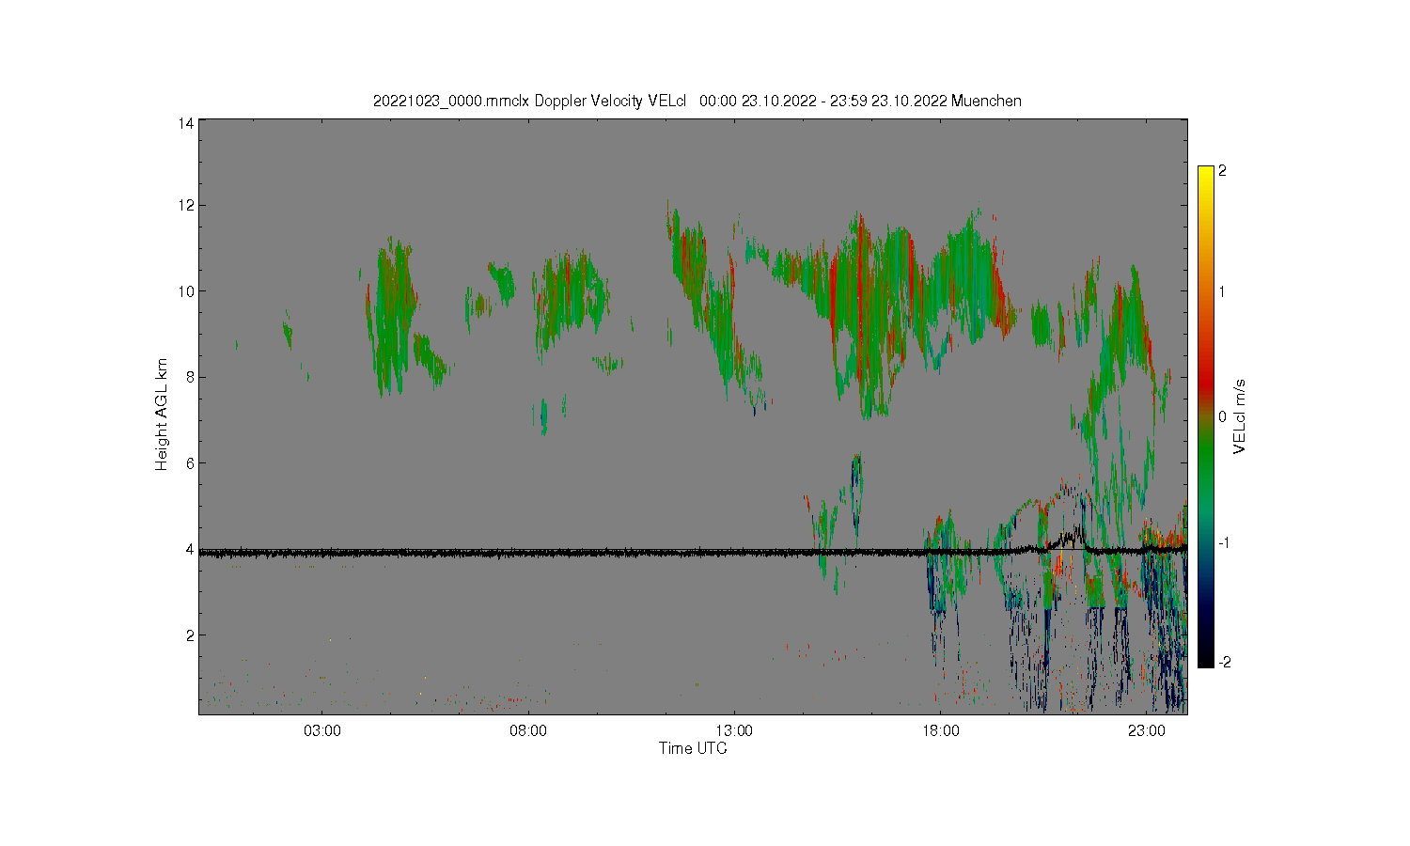Click the '18:00' time tick label

pyautogui.click(x=941, y=730)
